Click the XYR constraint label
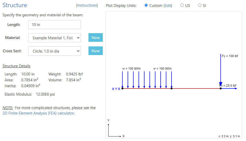Viewport: 246px width, 141px height. [x=116, y=89]
